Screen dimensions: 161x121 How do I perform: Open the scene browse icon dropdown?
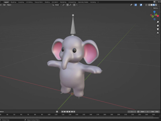click(155, 2)
